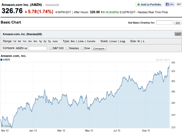
Task: Switch chart scale to Log
Action: pyautogui.click(x=123, y=41)
